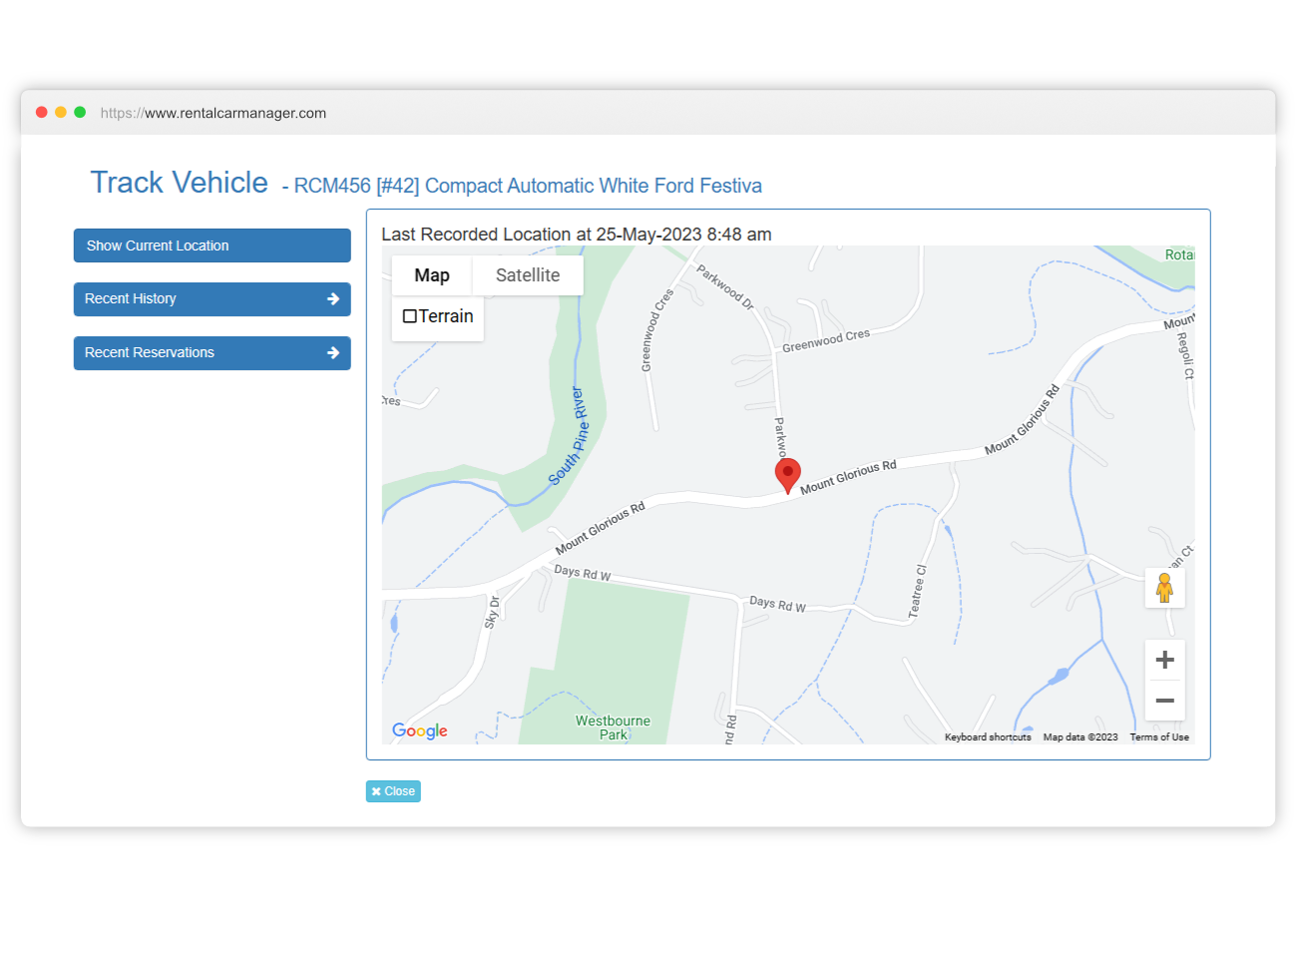
Task: Open Recent History panel
Action: (x=213, y=299)
